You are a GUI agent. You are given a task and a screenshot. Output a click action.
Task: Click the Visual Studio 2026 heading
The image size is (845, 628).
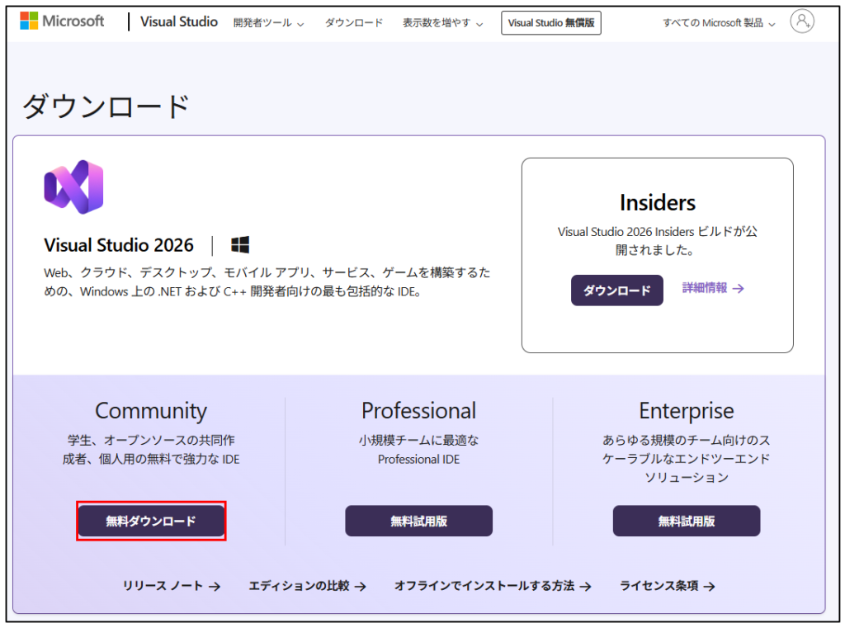coord(119,245)
